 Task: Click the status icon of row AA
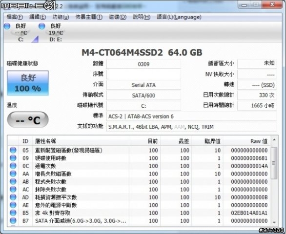point(13,174)
